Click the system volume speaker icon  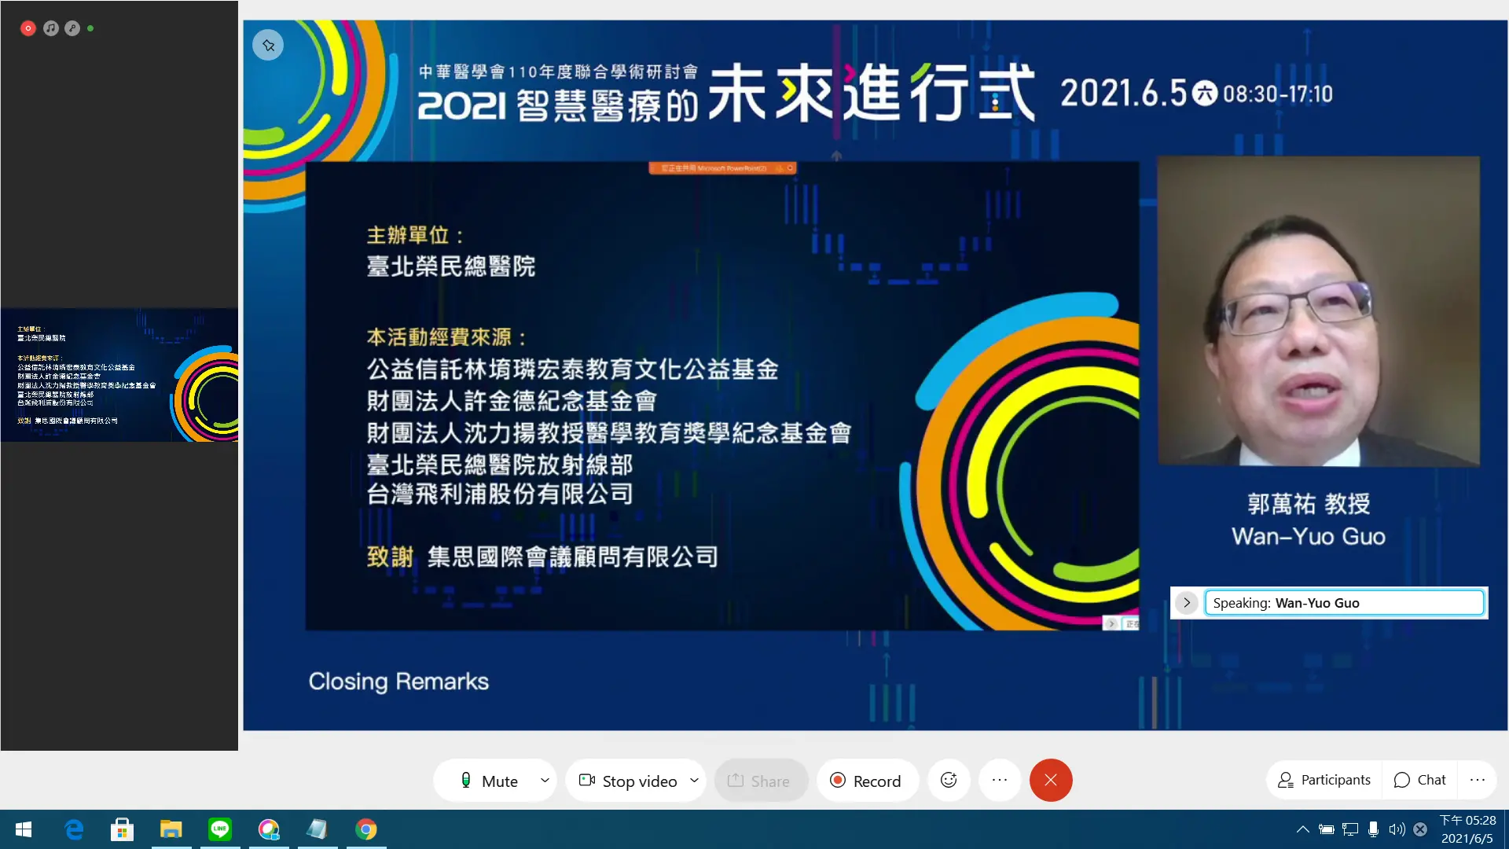click(1397, 829)
